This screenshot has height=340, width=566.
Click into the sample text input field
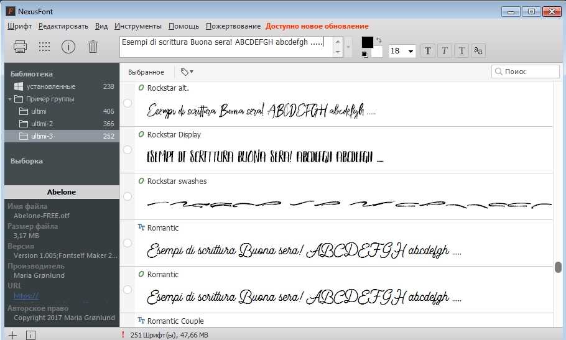(x=226, y=47)
